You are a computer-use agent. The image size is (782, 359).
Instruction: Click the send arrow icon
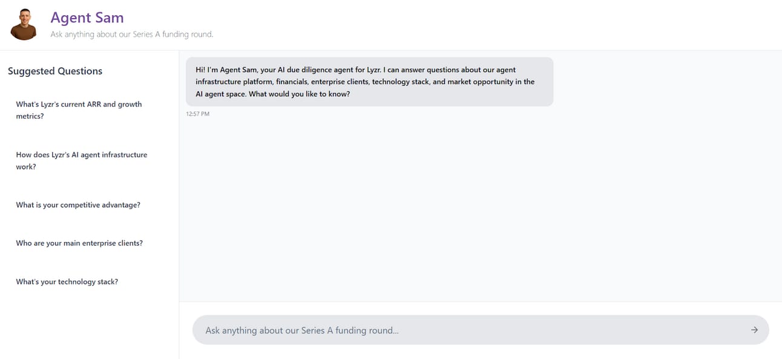[x=754, y=330]
